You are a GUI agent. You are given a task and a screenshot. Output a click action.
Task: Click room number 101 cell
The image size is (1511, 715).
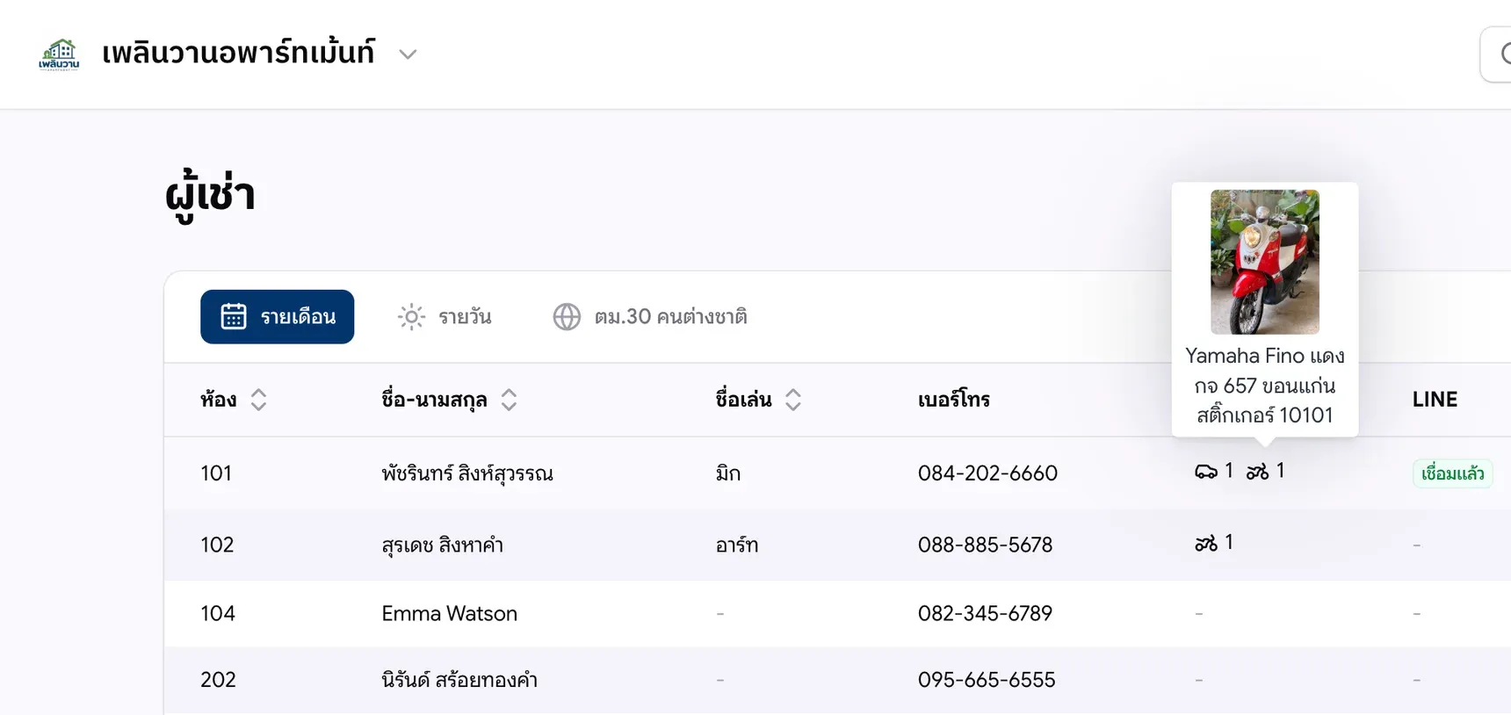216,473
